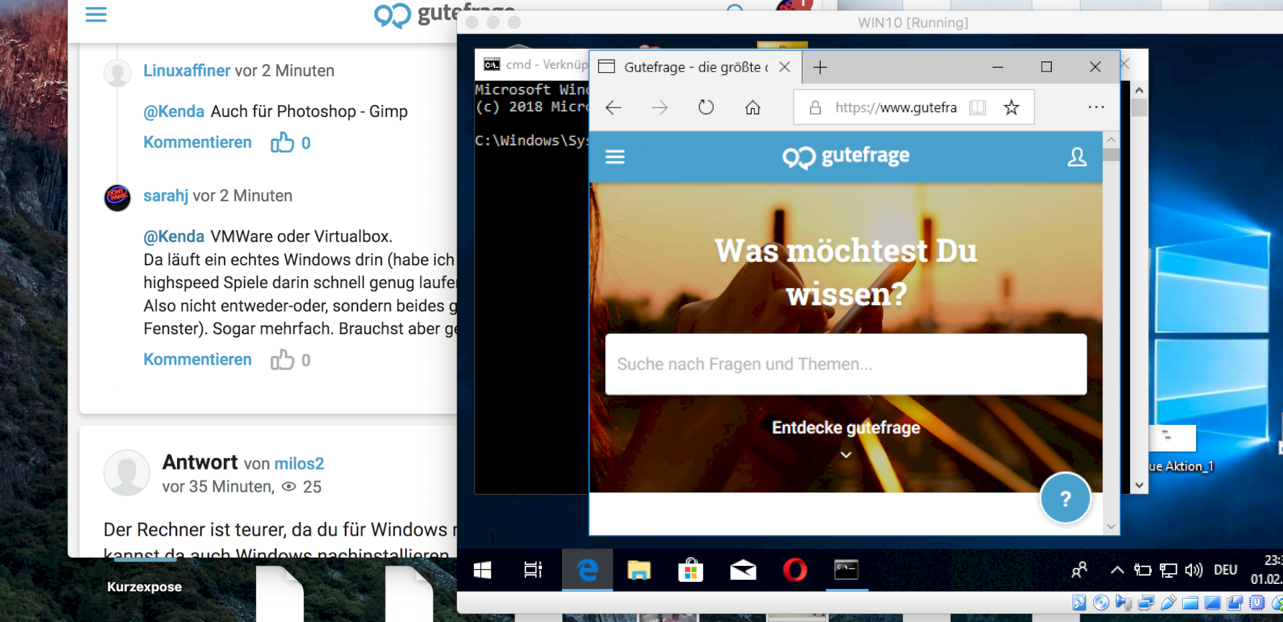Expand the 'Entdecke gutefrage' chevron arrow
This screenshot has width=1283, height=622.
(845, 455)
